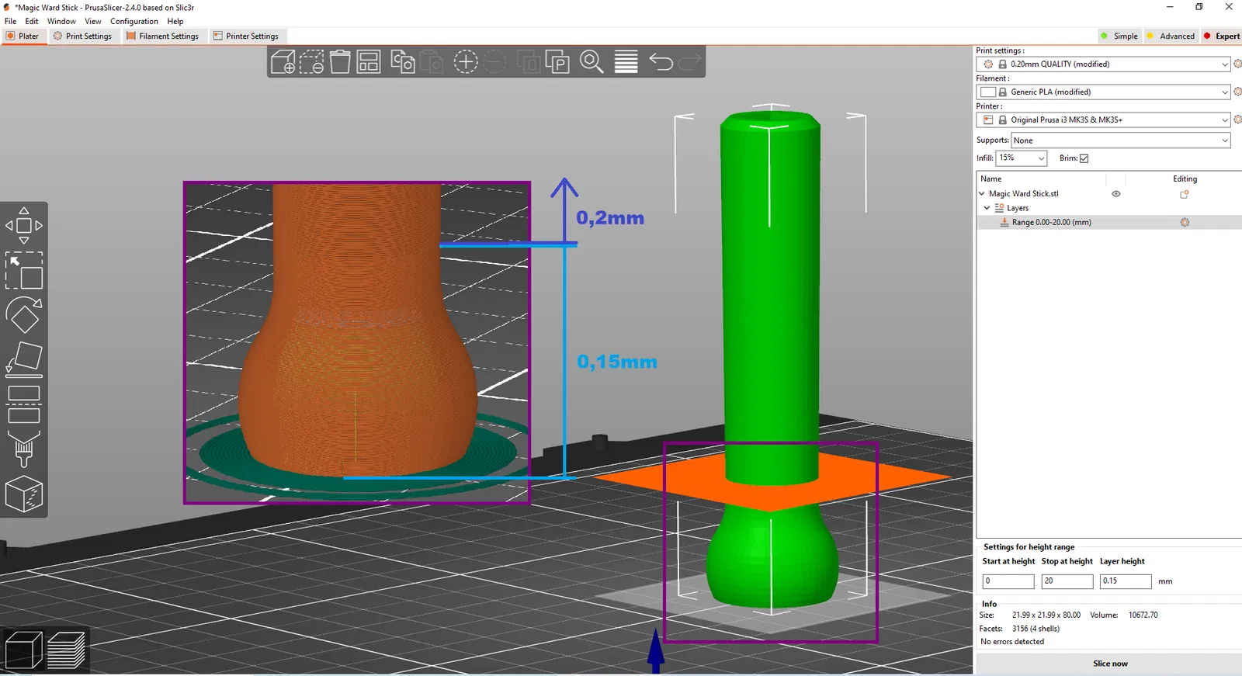Click the Arrange objects toolbar icon
This screenshot has width=1242, height=676.
point(368,62)
